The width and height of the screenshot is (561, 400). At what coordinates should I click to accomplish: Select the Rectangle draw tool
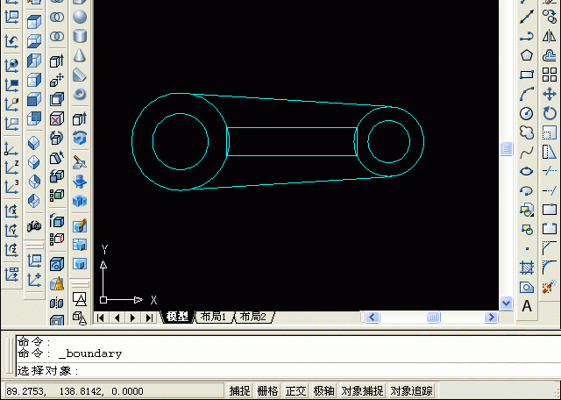(x=527, y=75)
